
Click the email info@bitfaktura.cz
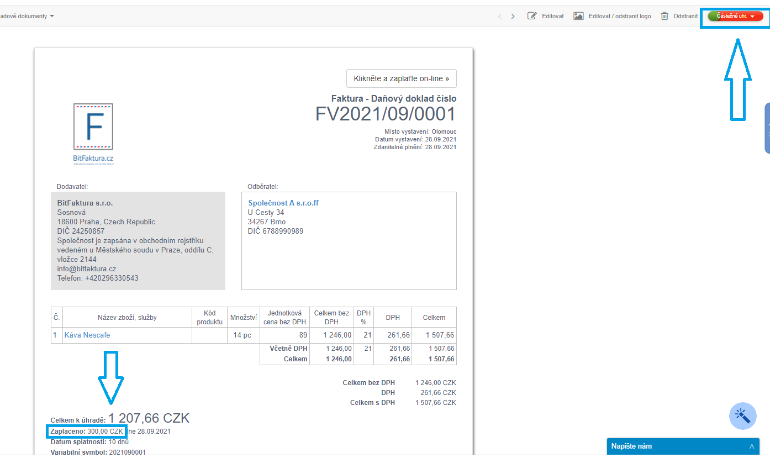(x=87, y=269)
